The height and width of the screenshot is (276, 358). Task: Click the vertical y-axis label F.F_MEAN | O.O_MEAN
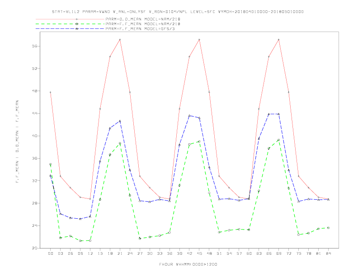(17, 142)
